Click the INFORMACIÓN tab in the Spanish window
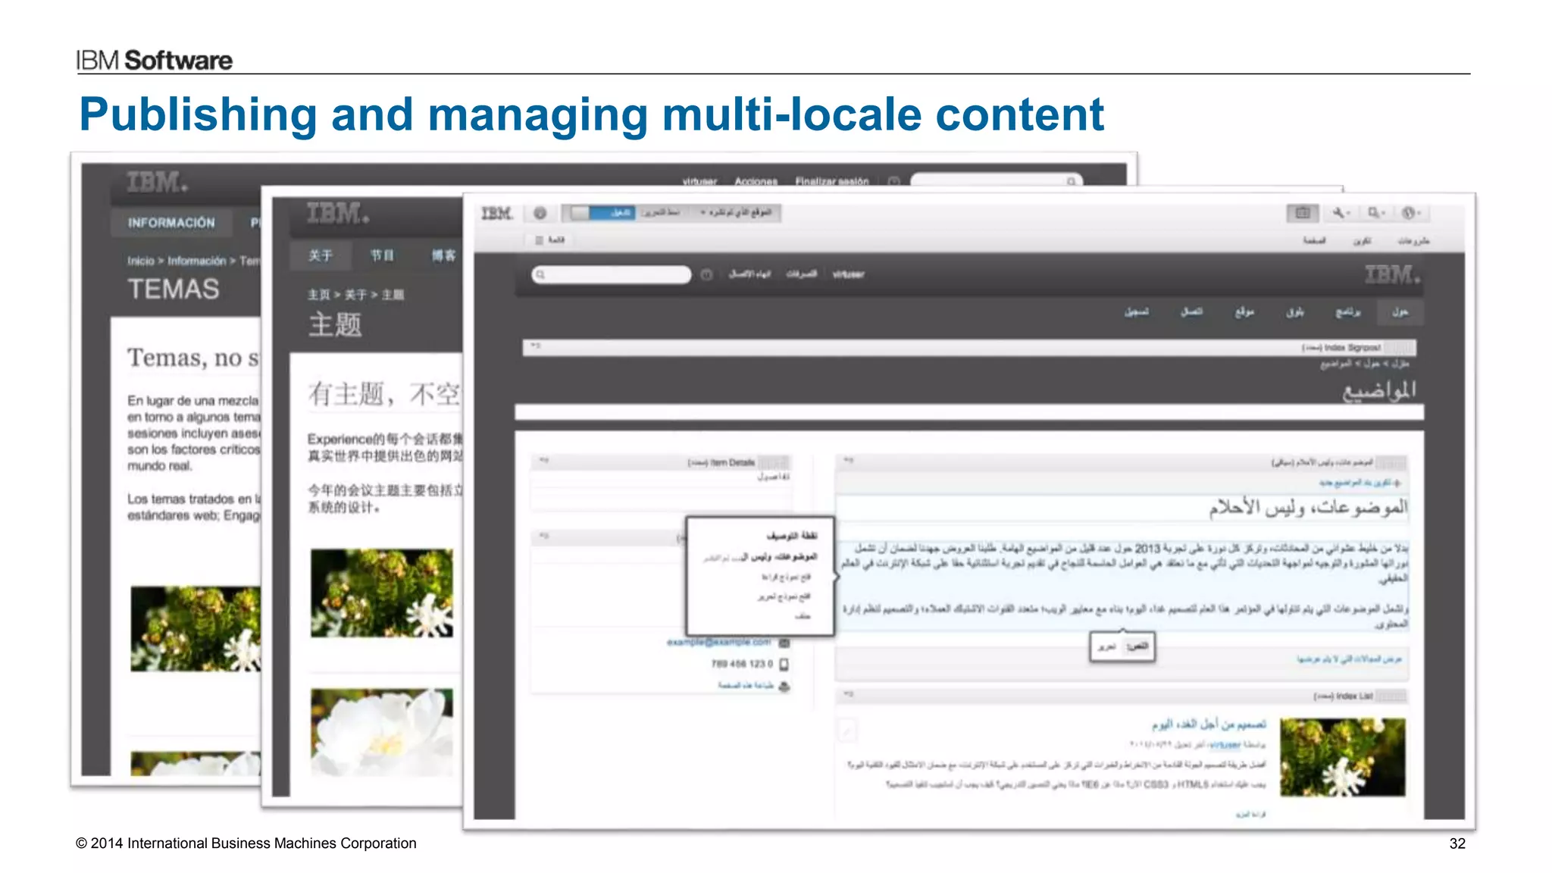This screenshot has width=1552, height=873. [171, 223]
